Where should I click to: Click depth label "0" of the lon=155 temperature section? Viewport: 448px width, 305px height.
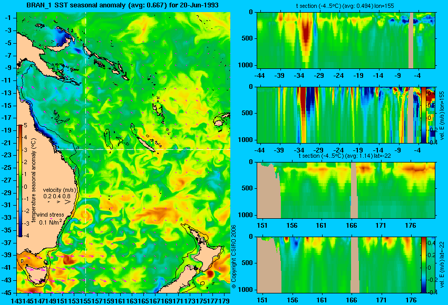click(250, 12)
